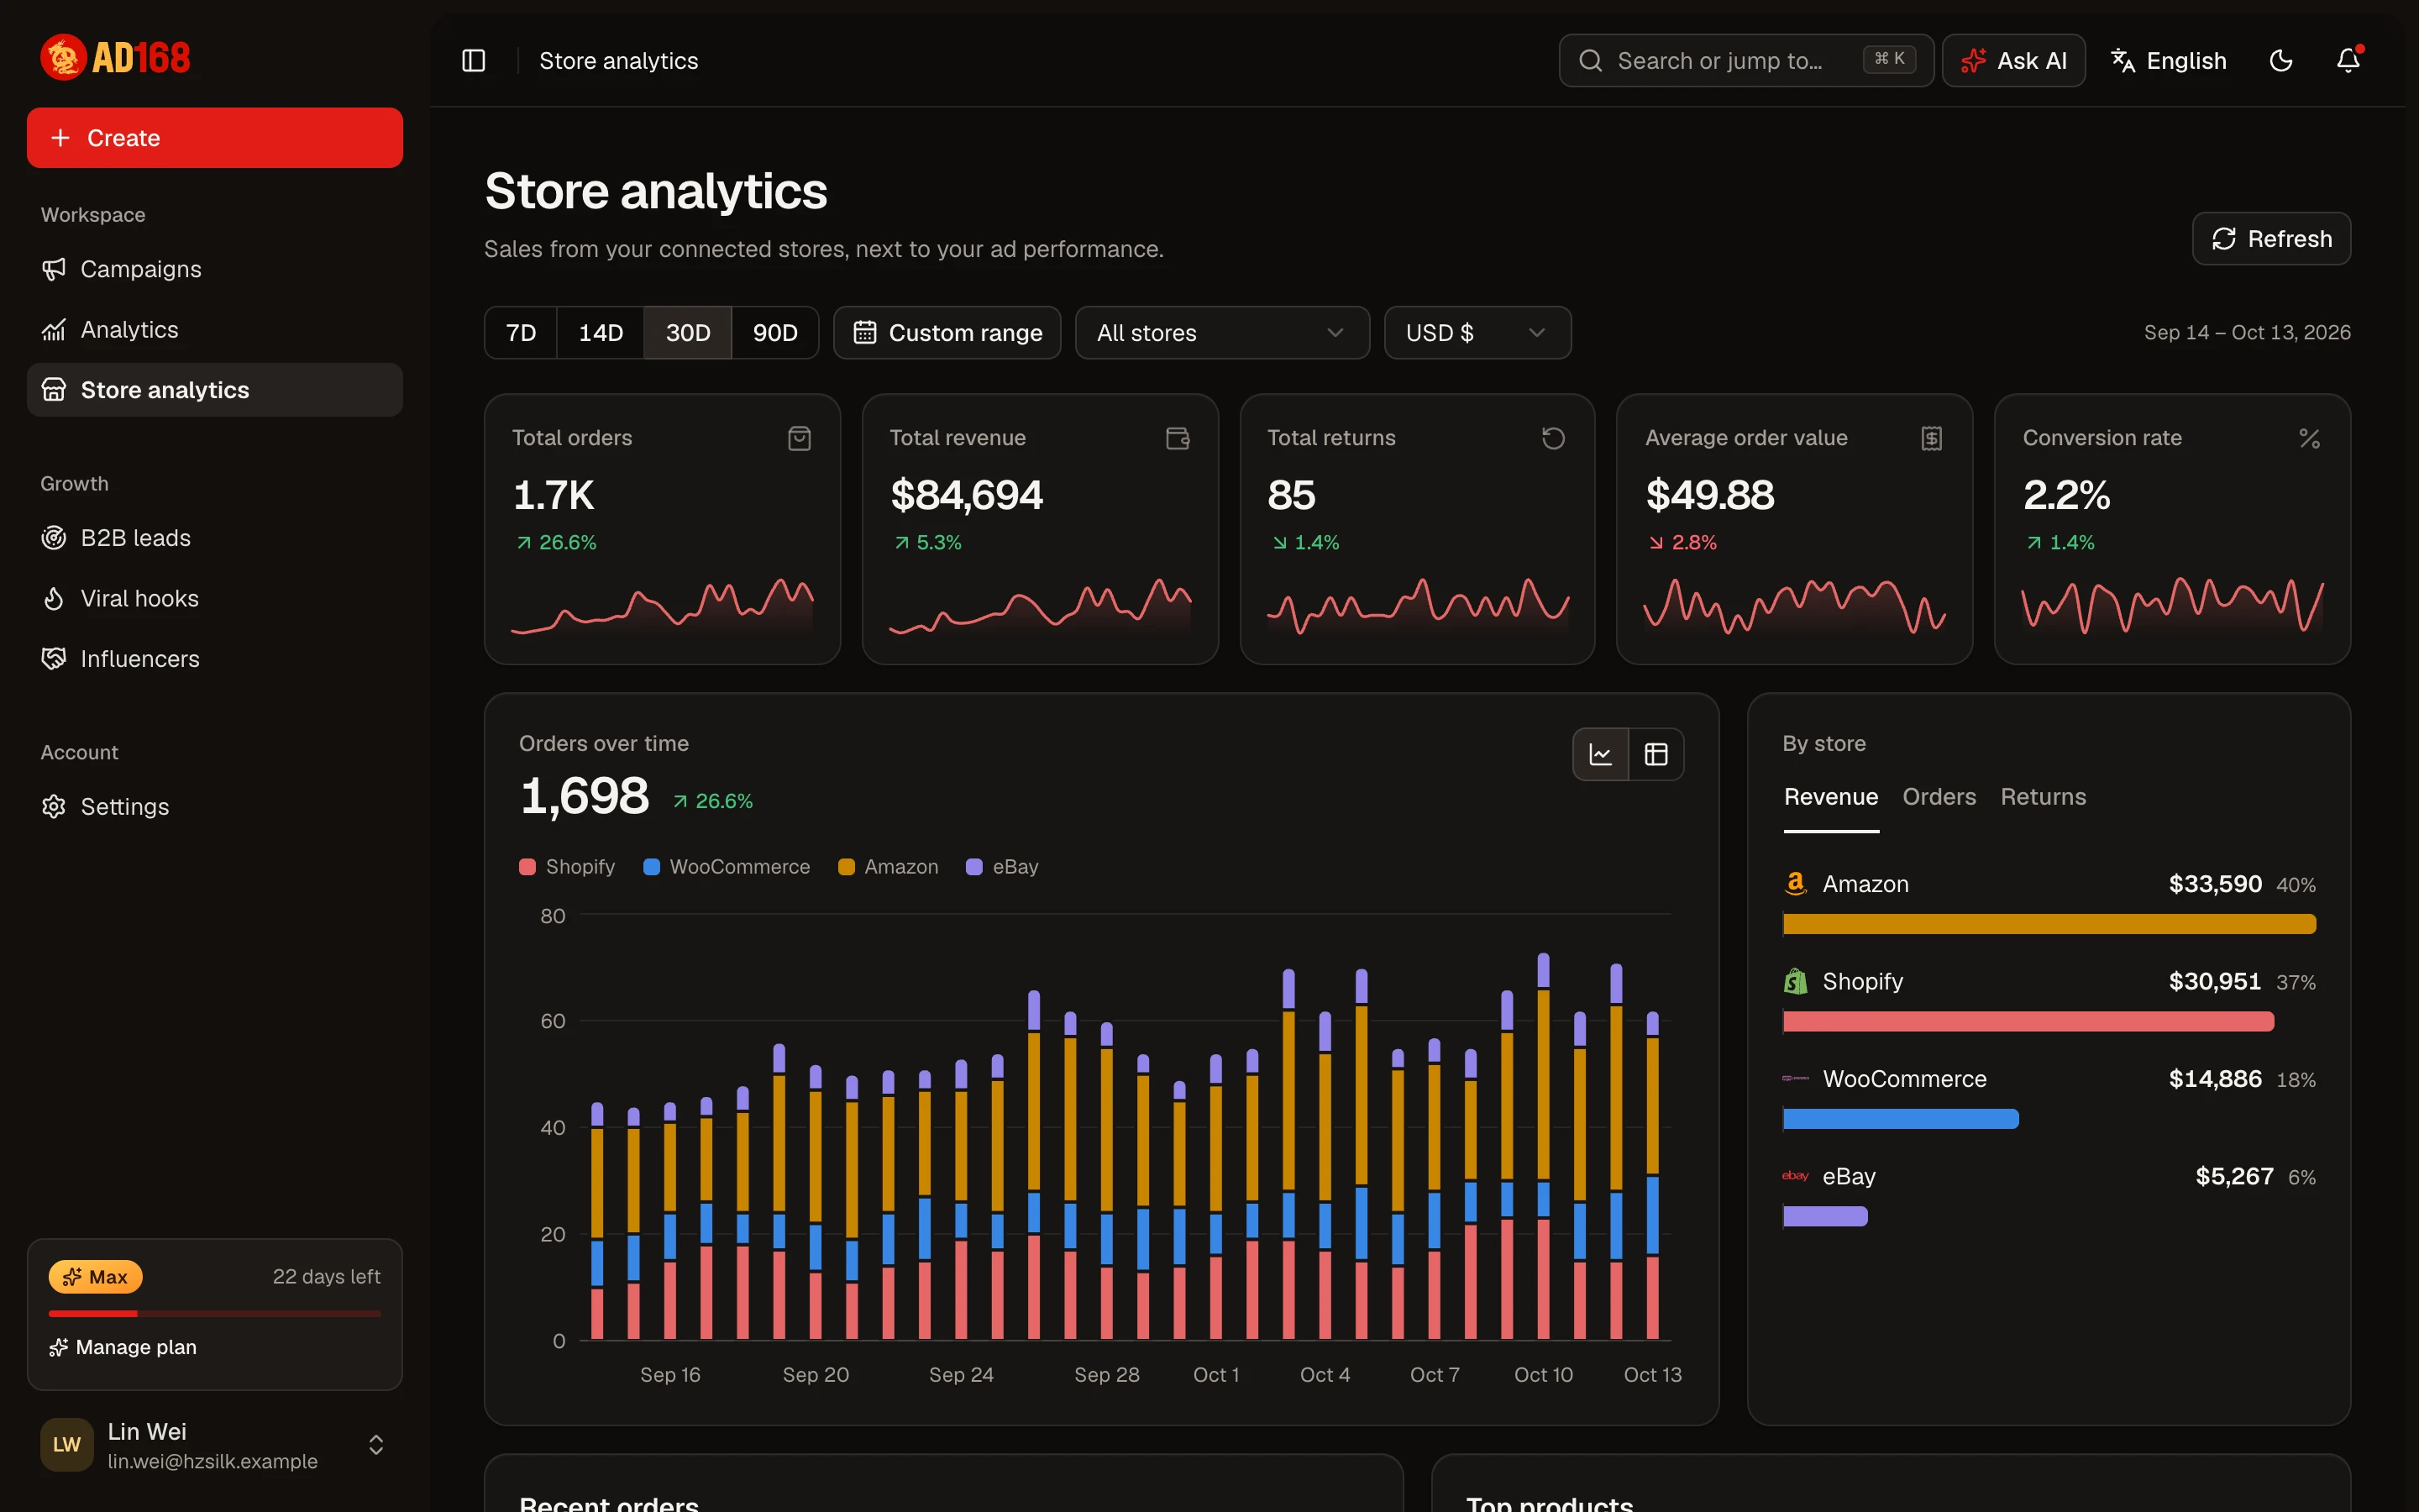This screenshot has width=2419, height=1512.
Task: Click the Total returns rotate icon
Action: [x=1553, y=438]
